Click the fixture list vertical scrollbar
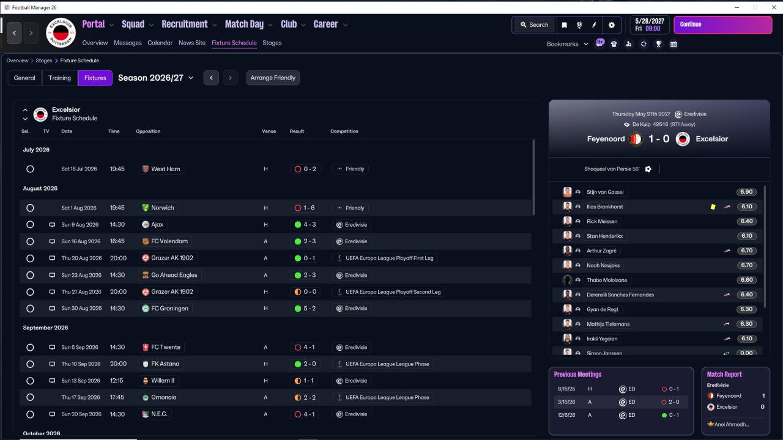The width and height of the screenshot is (783, 440). [533, 177]
